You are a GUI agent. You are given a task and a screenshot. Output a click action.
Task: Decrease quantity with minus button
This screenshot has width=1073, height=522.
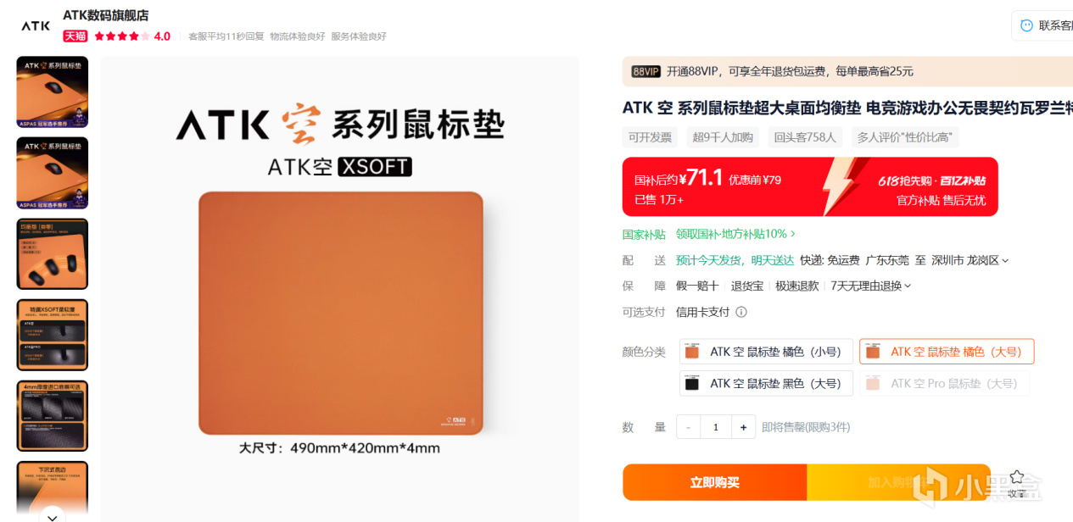click(x=688, y=427)
